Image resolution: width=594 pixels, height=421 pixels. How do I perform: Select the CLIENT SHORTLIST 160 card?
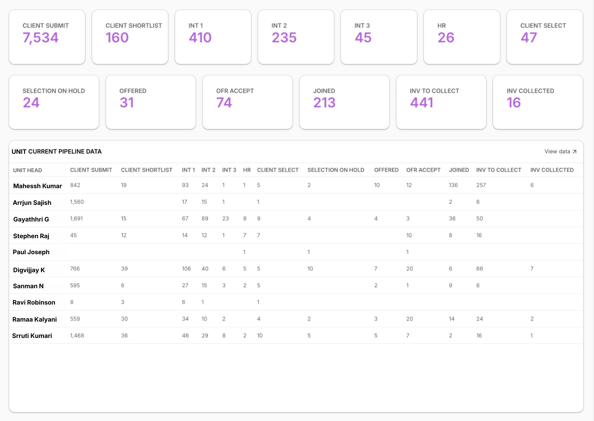pos(130,37)
